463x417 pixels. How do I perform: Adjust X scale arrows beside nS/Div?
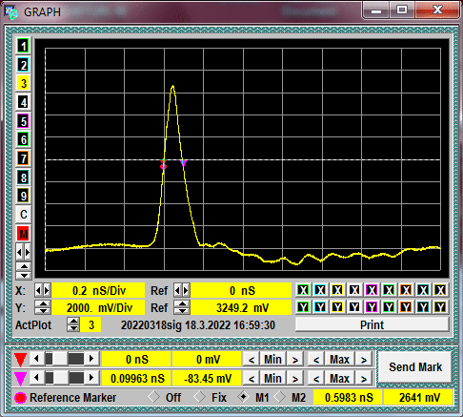click(43, 290)
